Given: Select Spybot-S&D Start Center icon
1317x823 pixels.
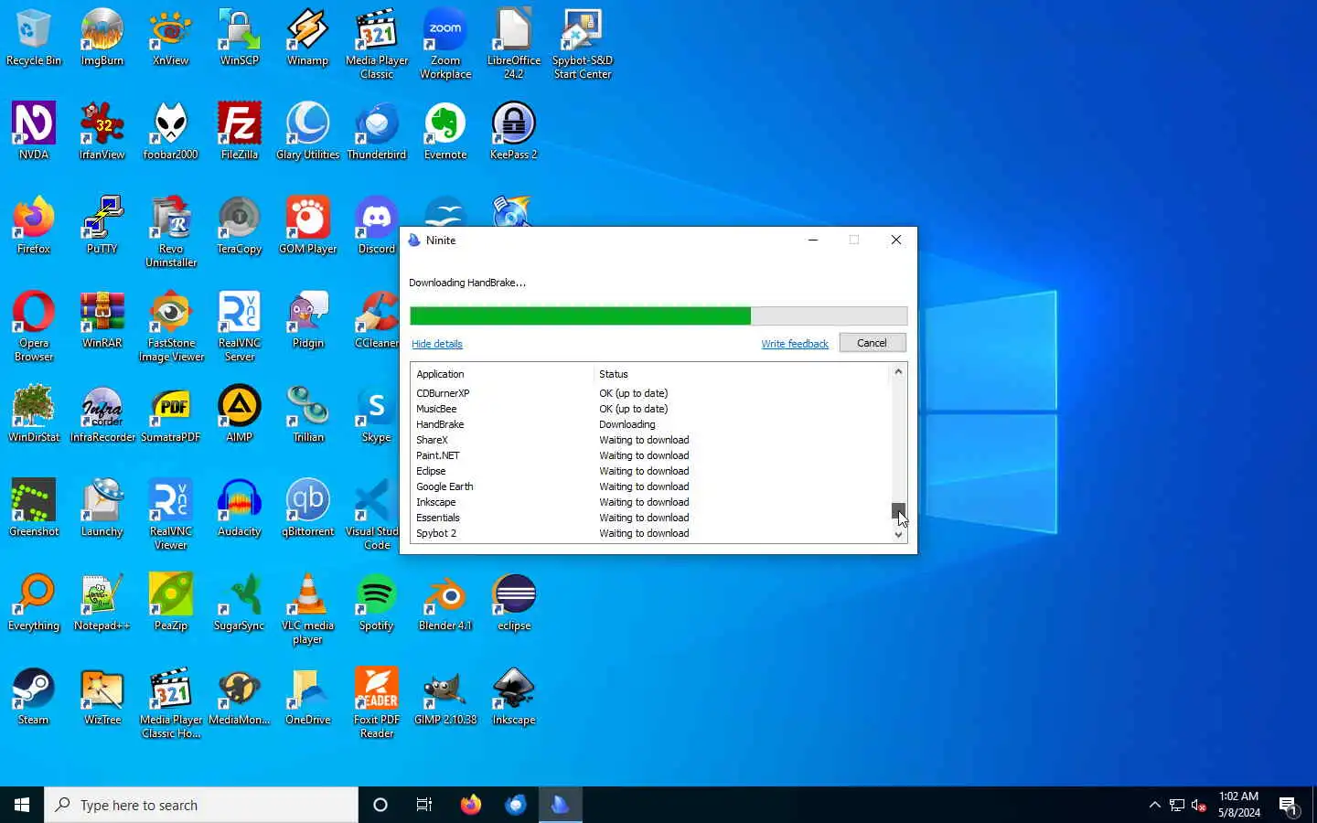Looking at the screenshot, I should tap(583, 44).
